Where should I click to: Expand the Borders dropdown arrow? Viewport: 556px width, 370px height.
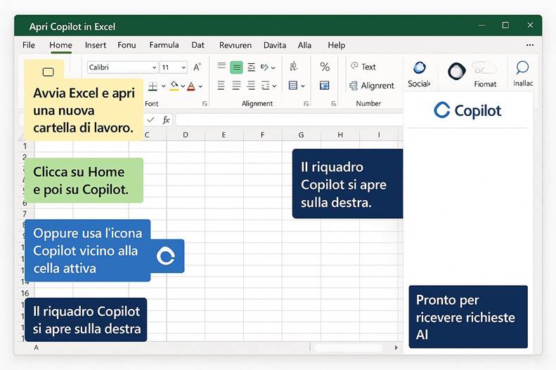(x=164, y=86)
